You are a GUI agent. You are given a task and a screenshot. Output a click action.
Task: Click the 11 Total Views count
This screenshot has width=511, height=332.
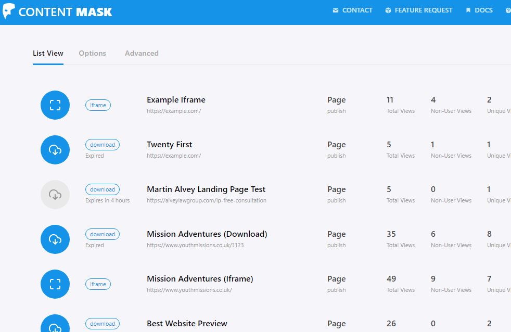390,100
